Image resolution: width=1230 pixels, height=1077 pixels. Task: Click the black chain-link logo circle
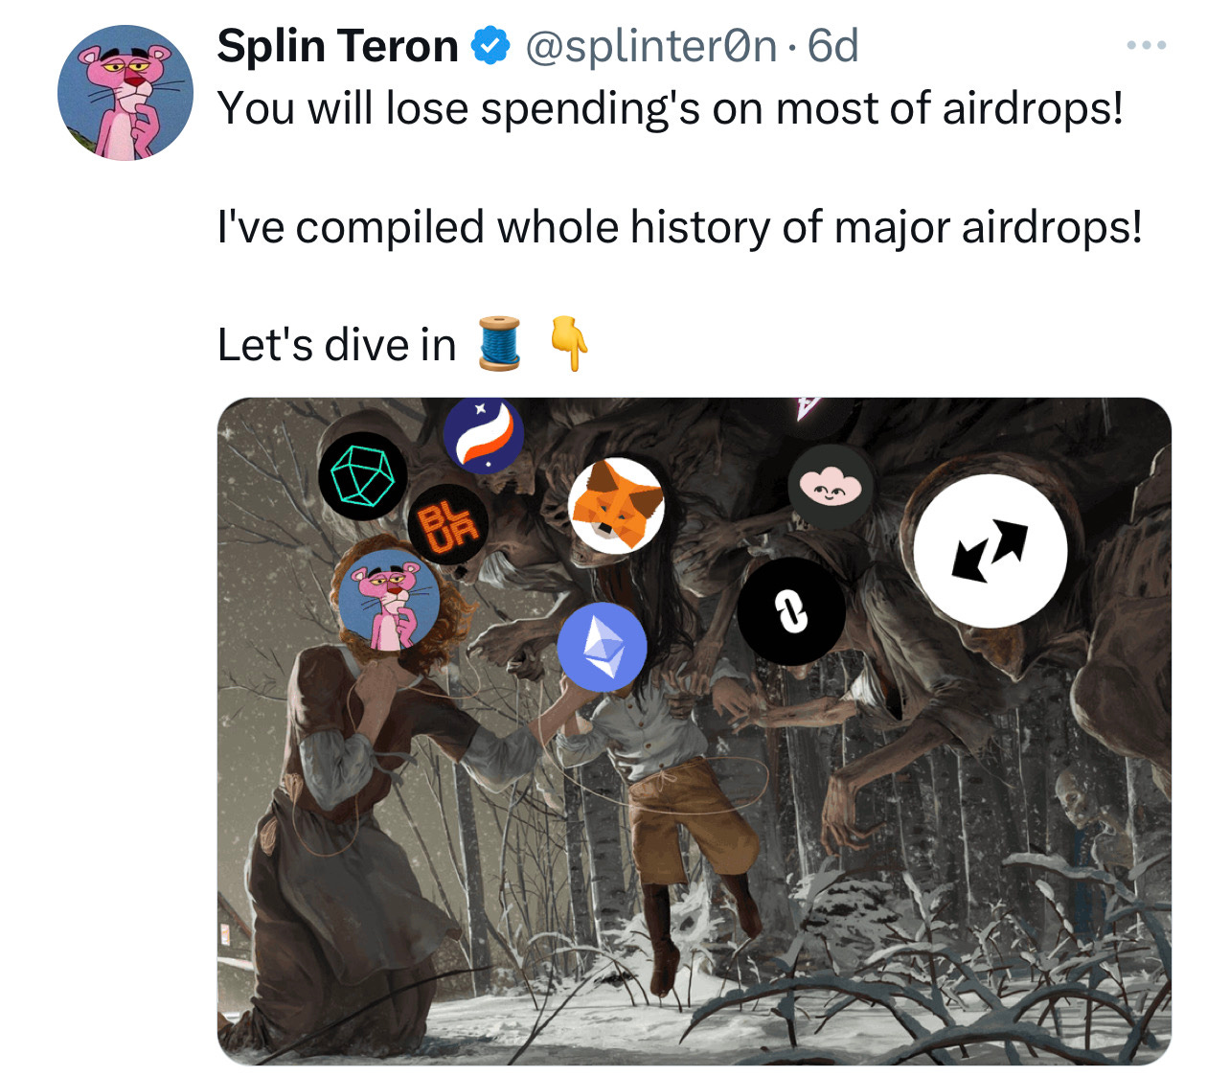[x=791, y=611]
